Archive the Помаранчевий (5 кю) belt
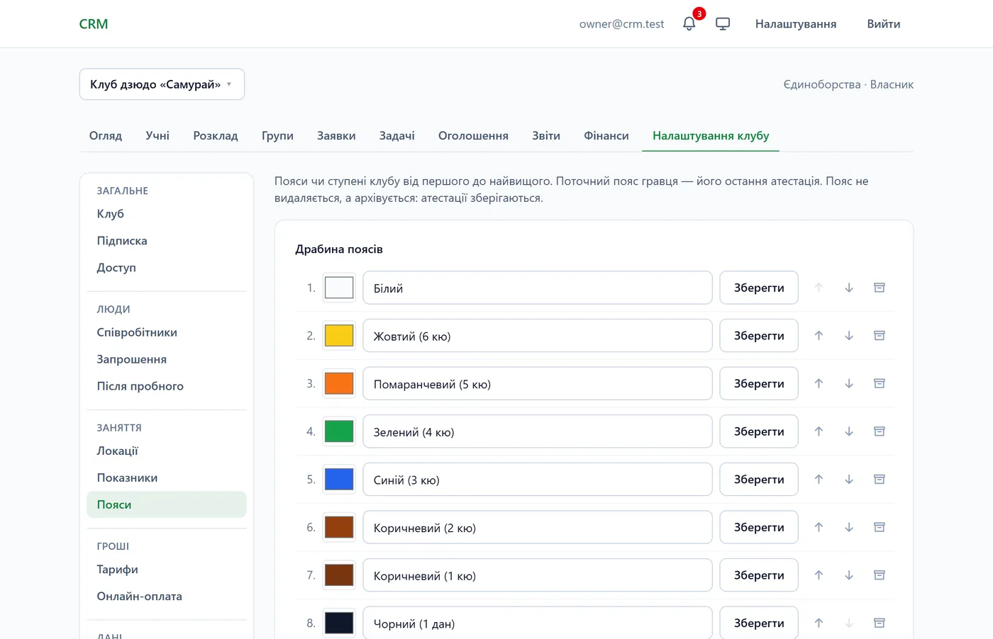This screenshot has height=639, width=993. pyautogui.click(x=880, y=383)
